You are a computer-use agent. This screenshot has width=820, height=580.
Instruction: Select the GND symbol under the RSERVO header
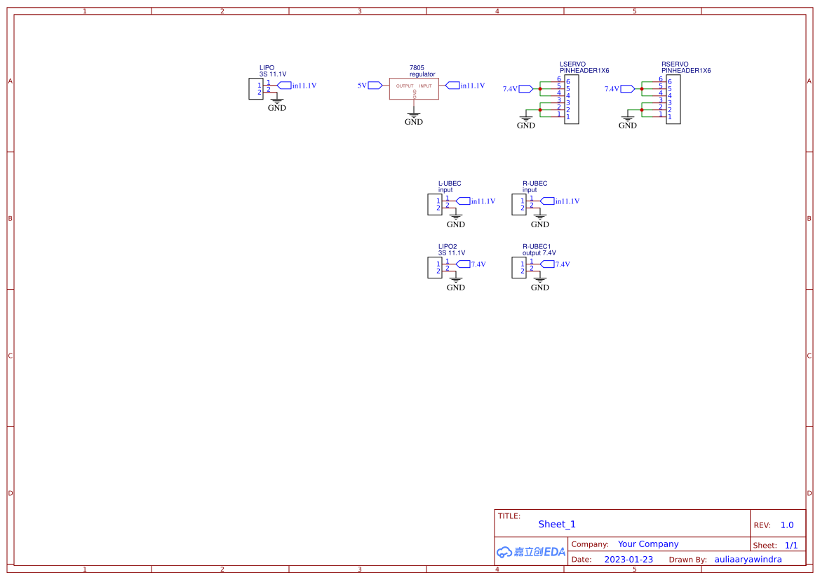coord(628,119)
